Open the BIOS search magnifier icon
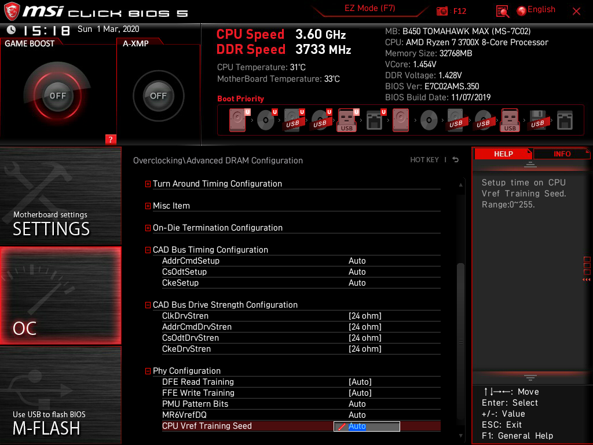Image resolution: width=593 pixels, height=445 pixels. click(x=502, y=12)
